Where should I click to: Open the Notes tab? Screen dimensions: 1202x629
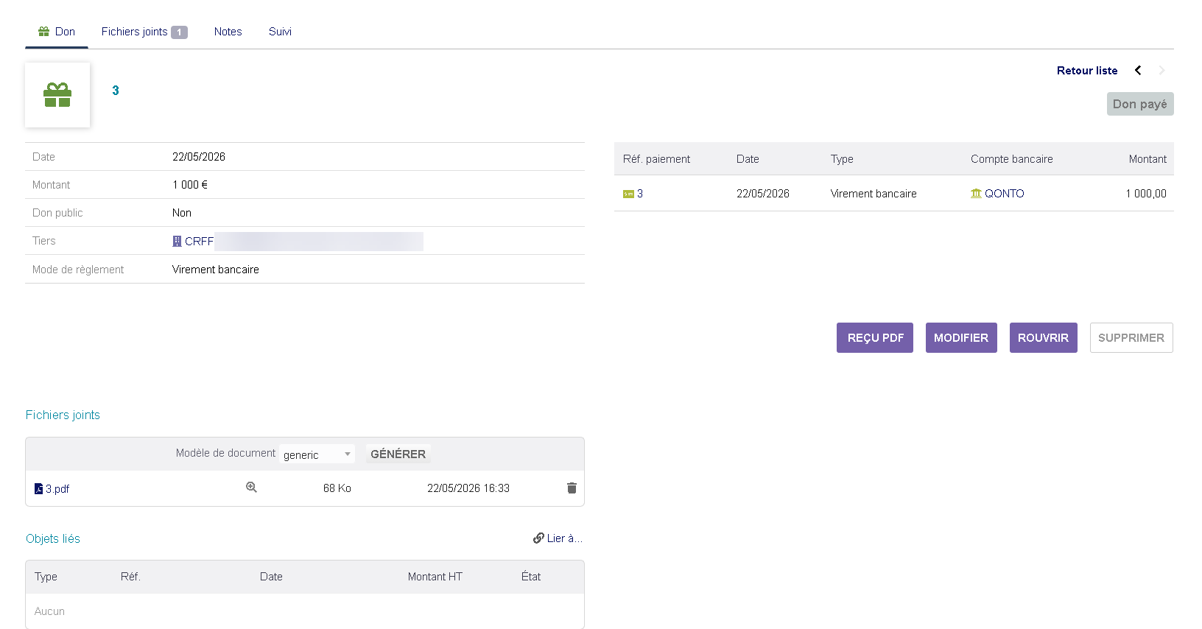228,32
